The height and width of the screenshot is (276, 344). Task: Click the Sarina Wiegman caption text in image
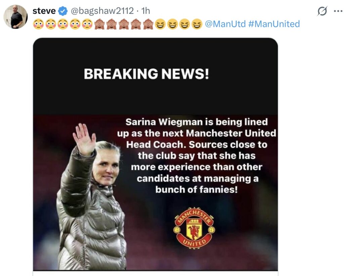pos(197,156)
